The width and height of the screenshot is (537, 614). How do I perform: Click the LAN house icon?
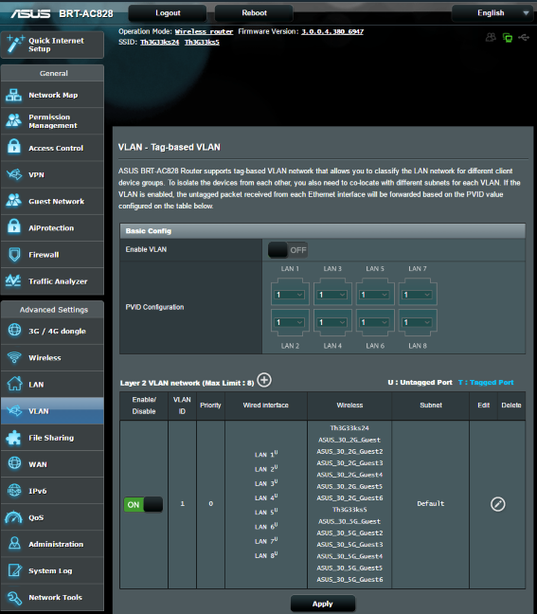point(14,384)
